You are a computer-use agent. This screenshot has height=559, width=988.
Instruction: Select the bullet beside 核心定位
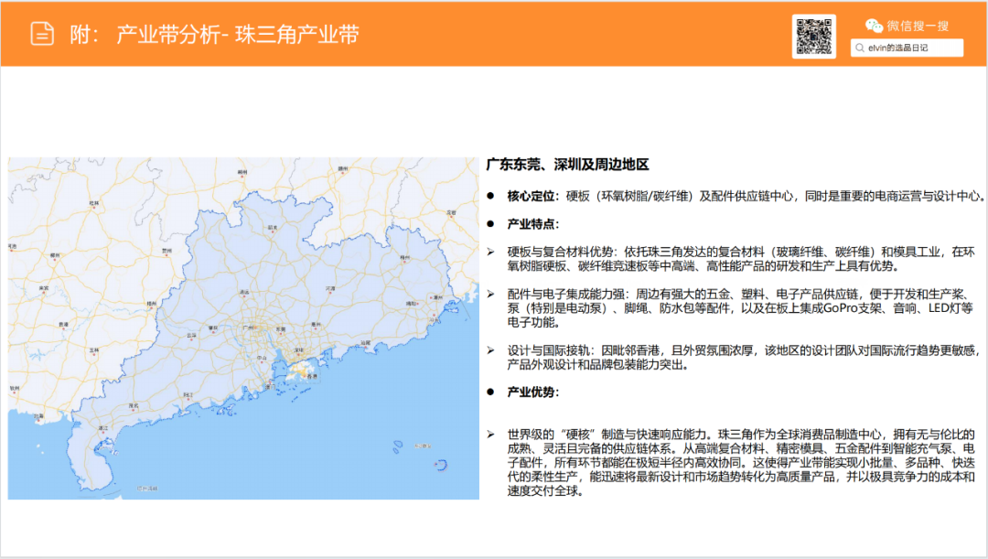492,195
